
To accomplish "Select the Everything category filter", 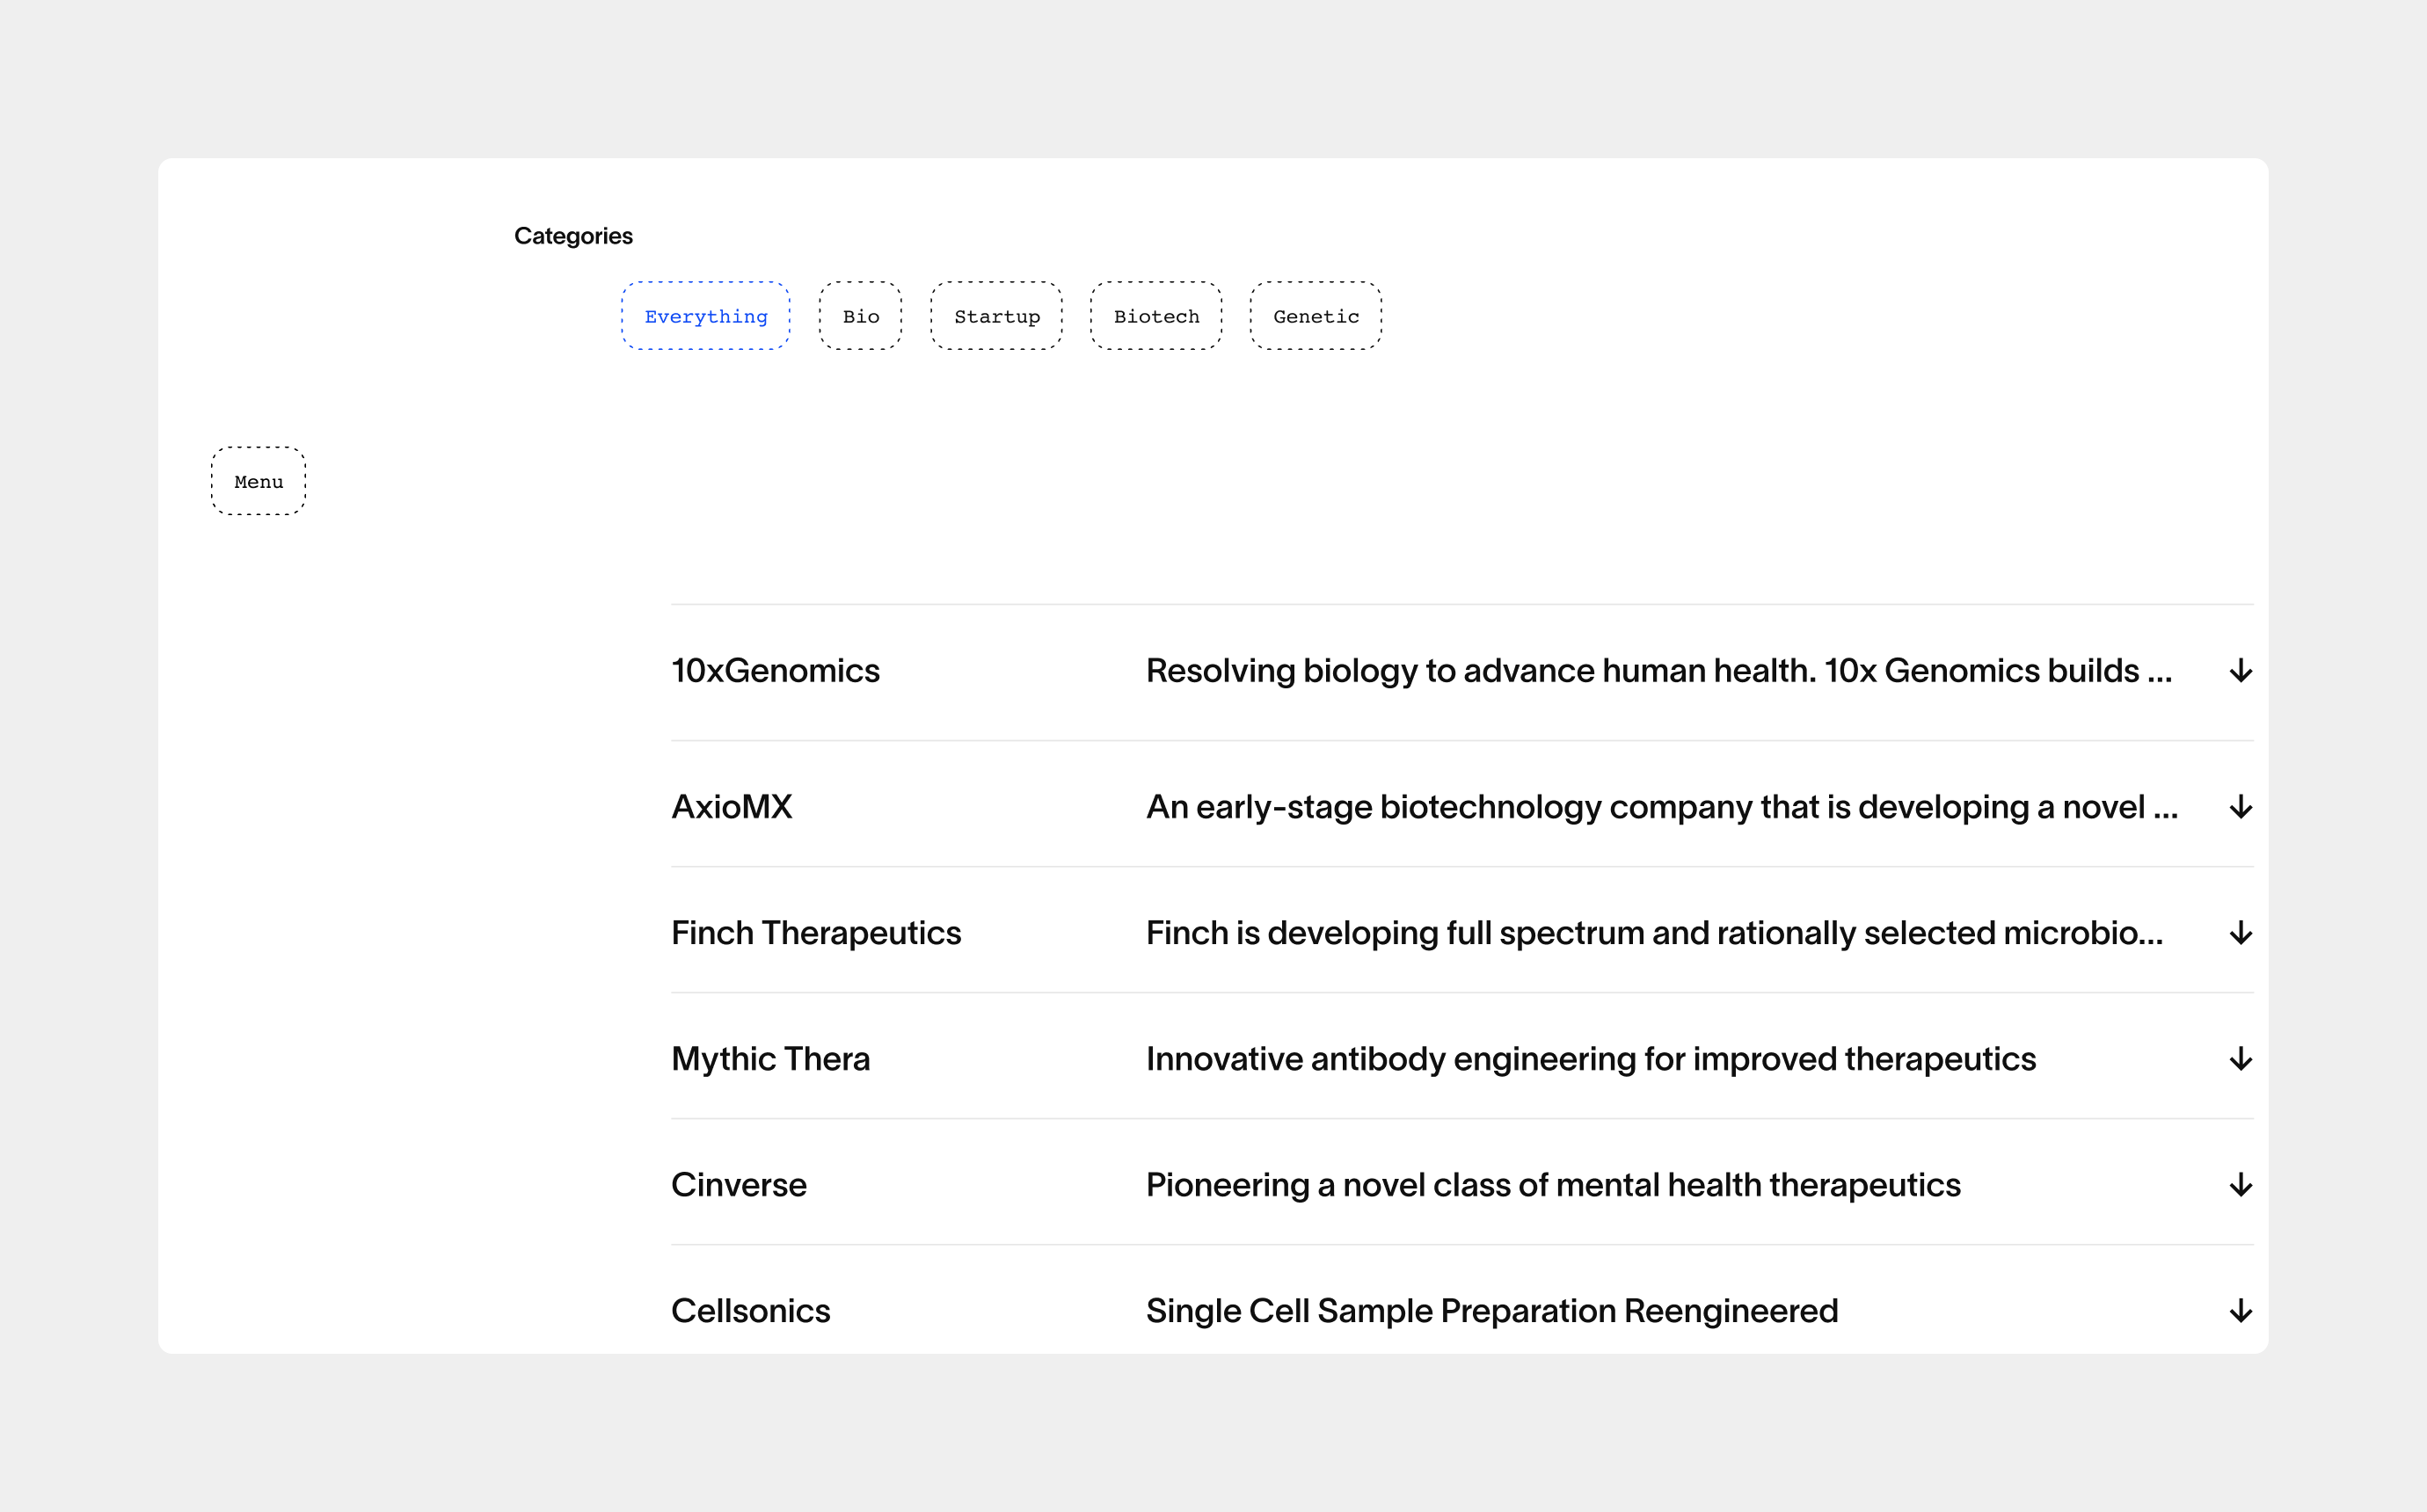I will pos(705,316).
